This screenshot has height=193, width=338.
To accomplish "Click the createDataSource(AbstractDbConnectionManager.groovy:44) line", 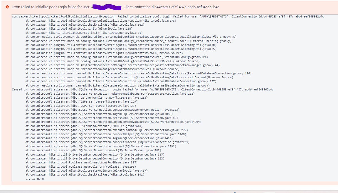I will coord(122,65).
